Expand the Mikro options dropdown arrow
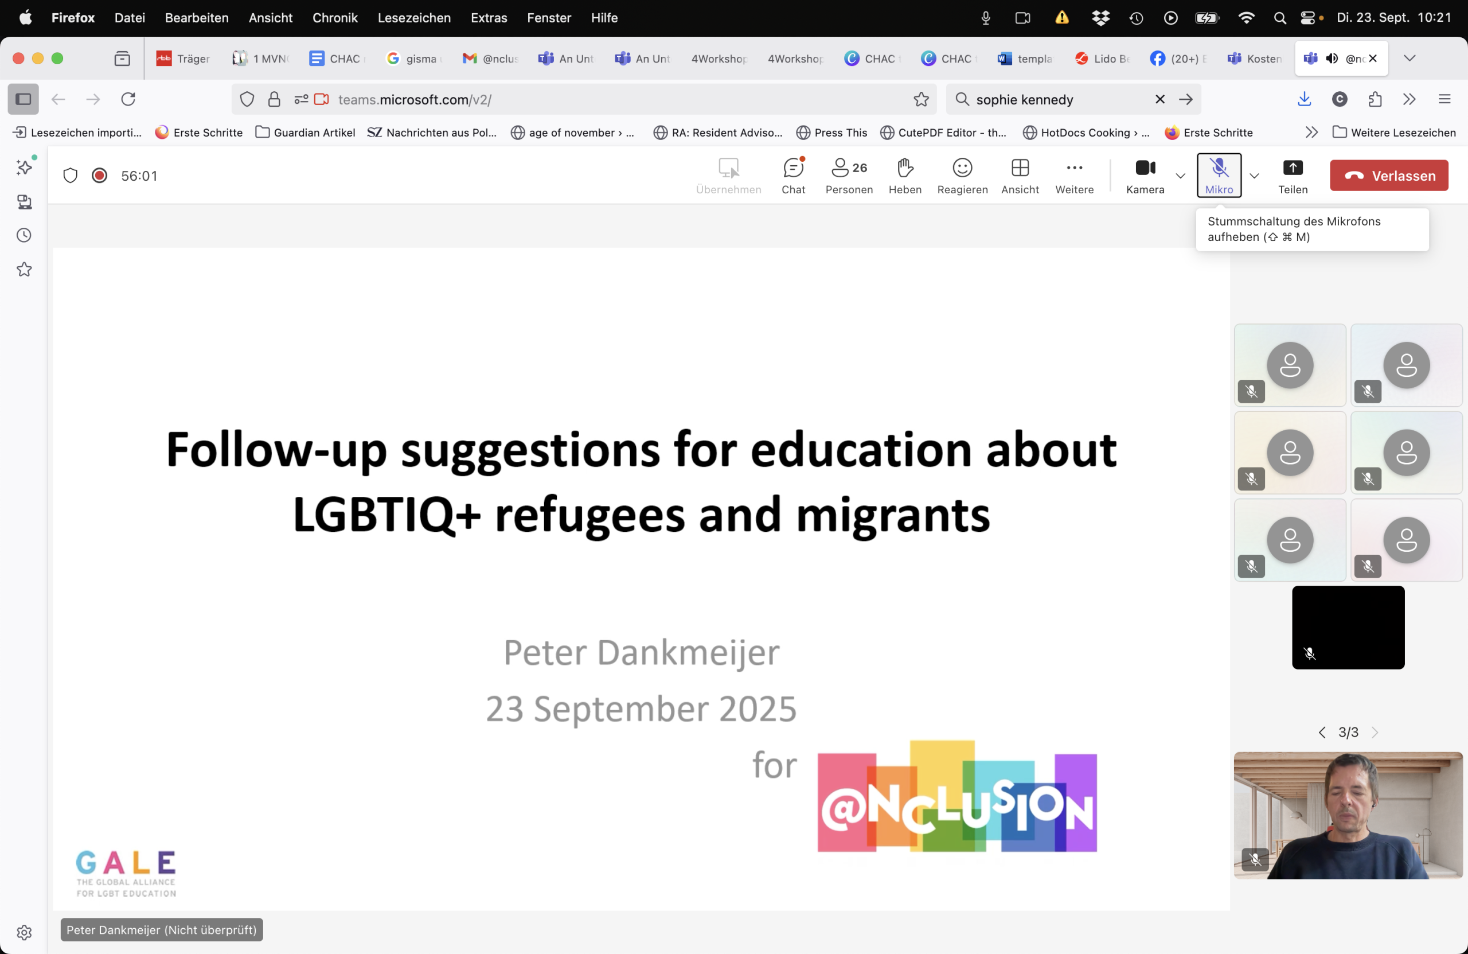Image resolution: width=1468 pixels, height=954 pixels. click(x=1254, y=176)
